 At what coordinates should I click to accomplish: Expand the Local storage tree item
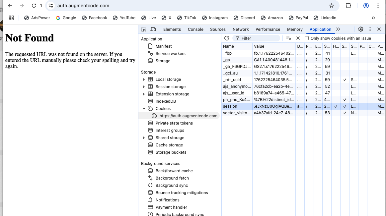[144, 80]
